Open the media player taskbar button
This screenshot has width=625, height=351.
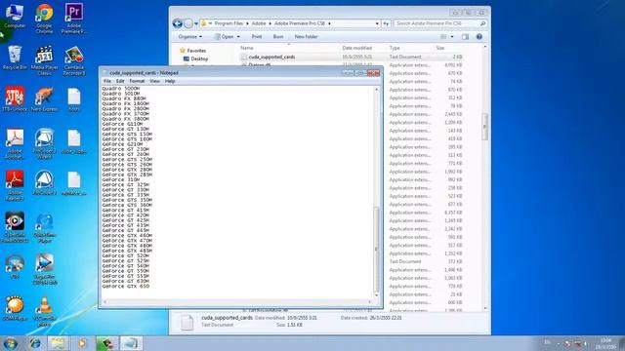click(82, 343)
